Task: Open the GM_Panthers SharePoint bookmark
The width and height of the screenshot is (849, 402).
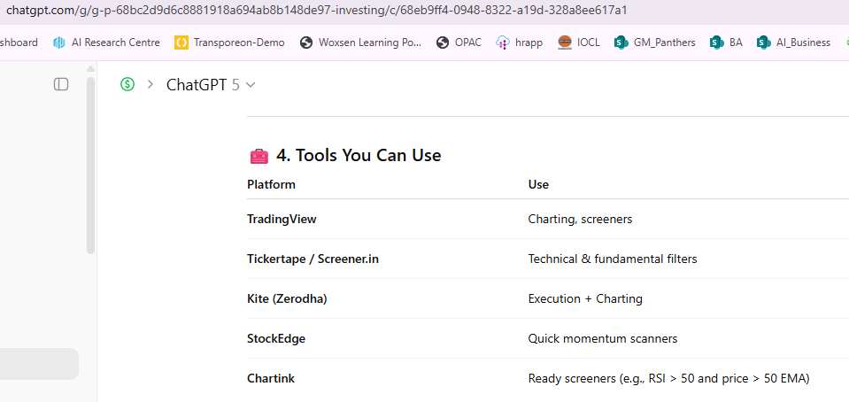Action: tap(655, 43)
